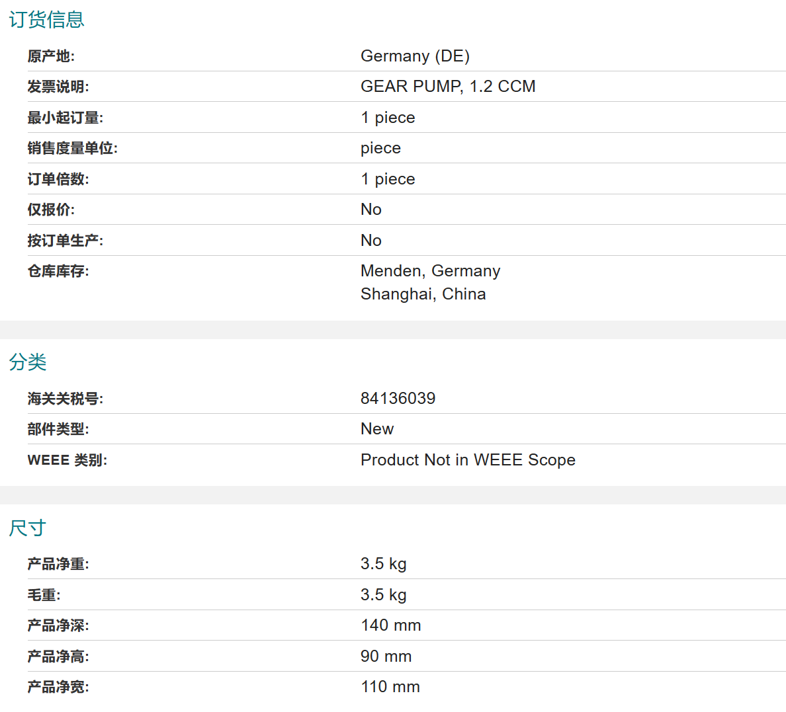Click the 分类 section heading
Image resolution: width=786 pixels, height=712 pixels.
pos(28,362)
